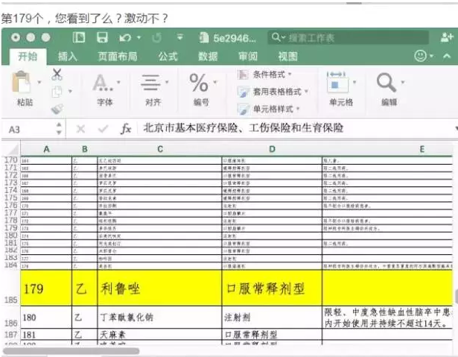Image resolution: width=458 pixels, height=357 pixels.
Task: Open the Editing (编辑) search group
Action: 388,88
